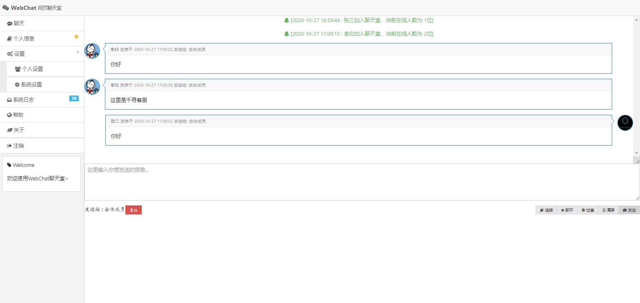640x303 pixels.
Task: Click the star icon beside 个人信息
Action: (x=76, y=36)
